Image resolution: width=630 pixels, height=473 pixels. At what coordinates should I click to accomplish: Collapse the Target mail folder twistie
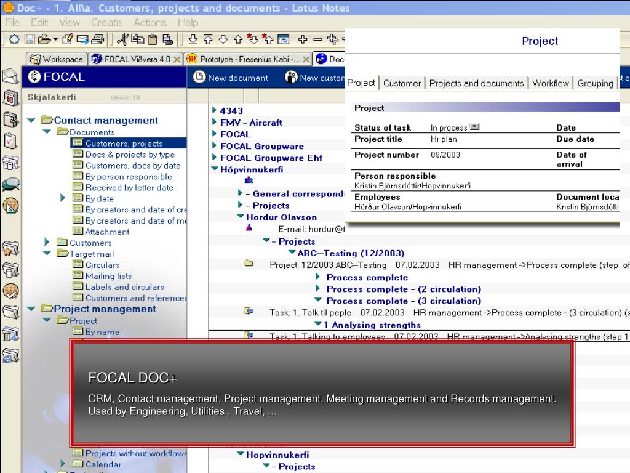(47, 253)
